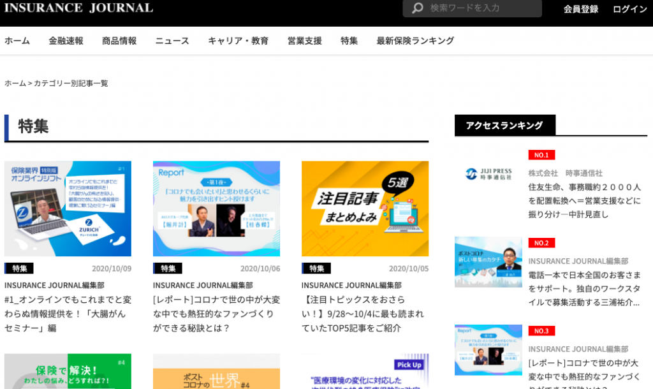
Task: Read the 住友生命 事務職約2000人 ranking article
Action: pos(584,201)
